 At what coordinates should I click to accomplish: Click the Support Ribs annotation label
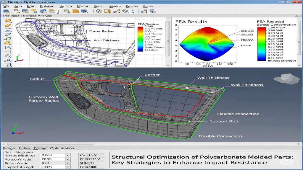coord(224,121)
